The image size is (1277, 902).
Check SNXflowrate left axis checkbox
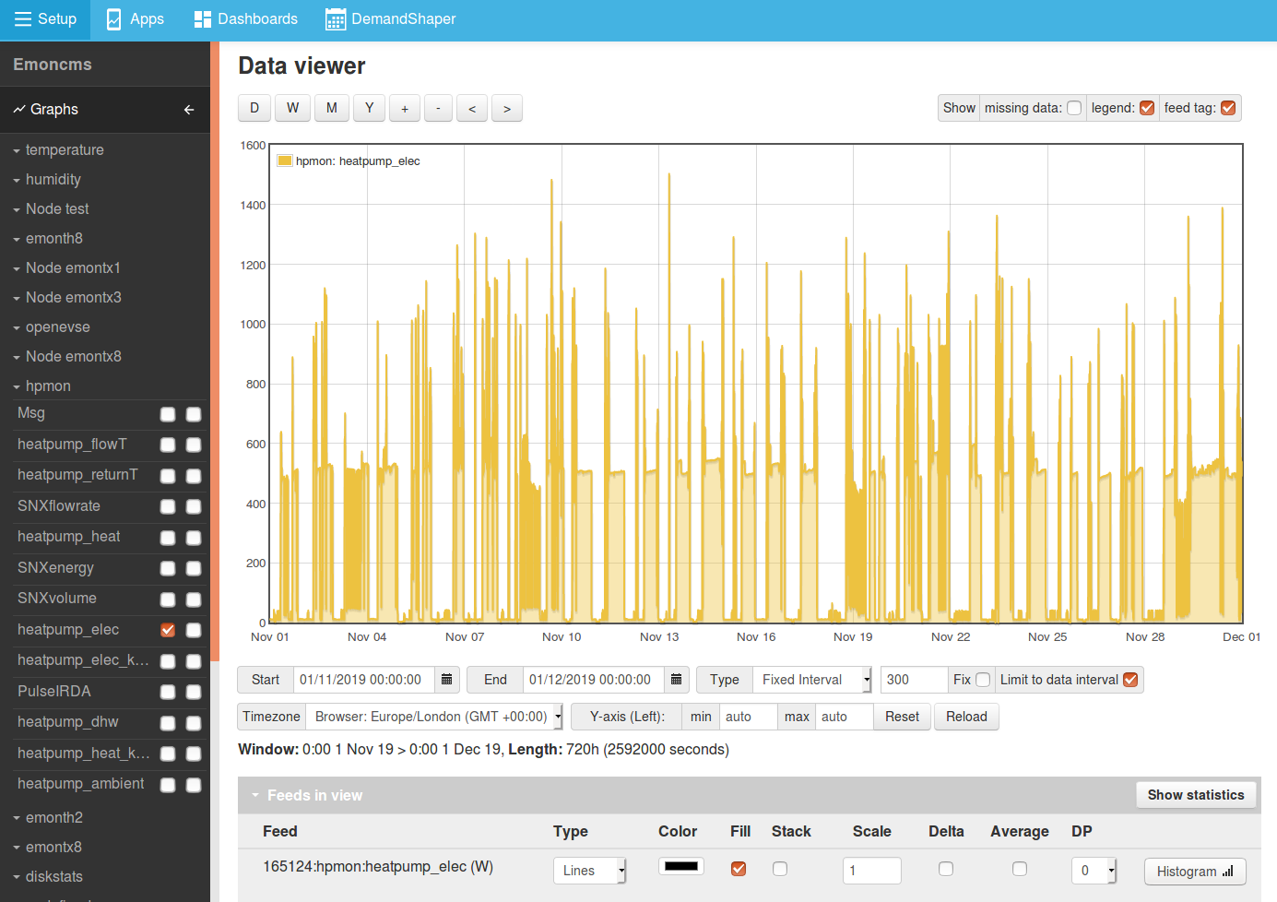pyautogui.click(x=168, y=506)
